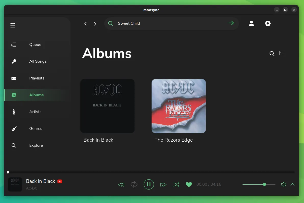Image resolution: width=304 pixels, height=203 pixels.
Task: Click the Playlists cassette icon
Action: pos(14,78)
